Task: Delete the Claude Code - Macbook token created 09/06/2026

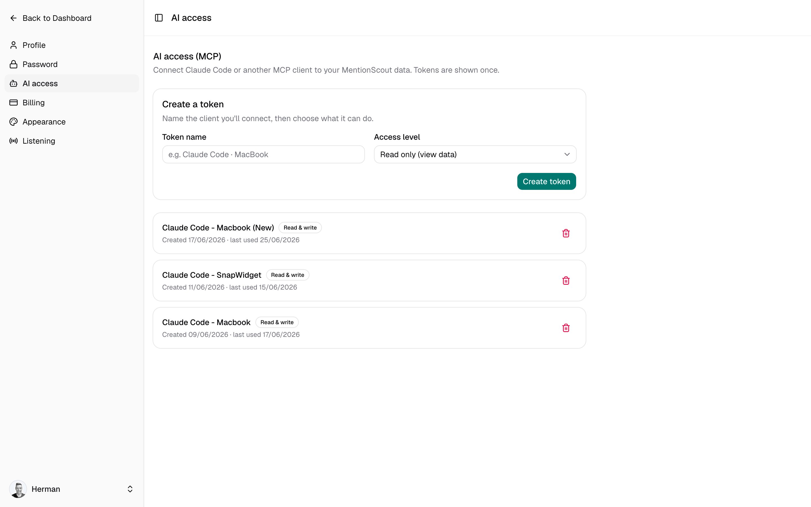Action: (566, 328)
